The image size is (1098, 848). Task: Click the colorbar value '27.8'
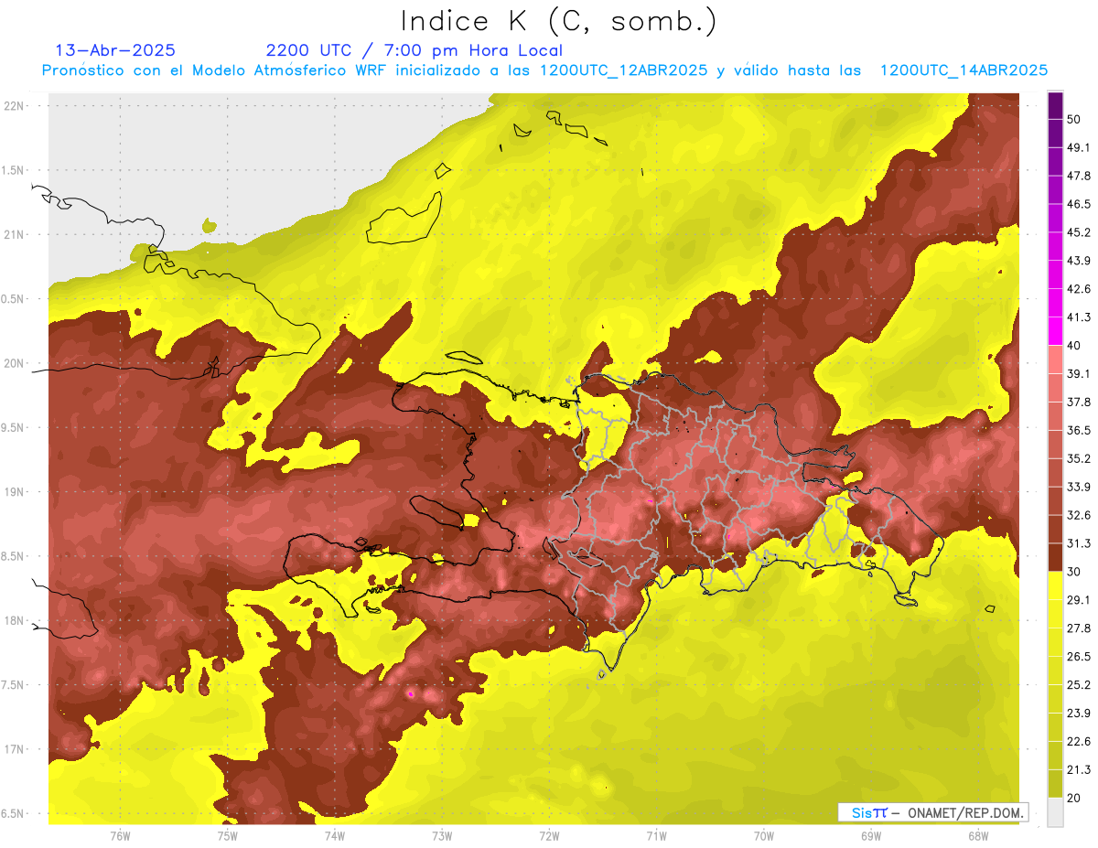pyautogui.click(x=1079, y=628)
